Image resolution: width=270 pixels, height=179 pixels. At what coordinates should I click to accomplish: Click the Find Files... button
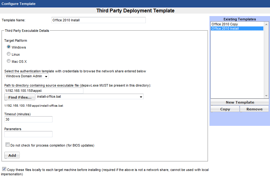(x=20, y=97)
